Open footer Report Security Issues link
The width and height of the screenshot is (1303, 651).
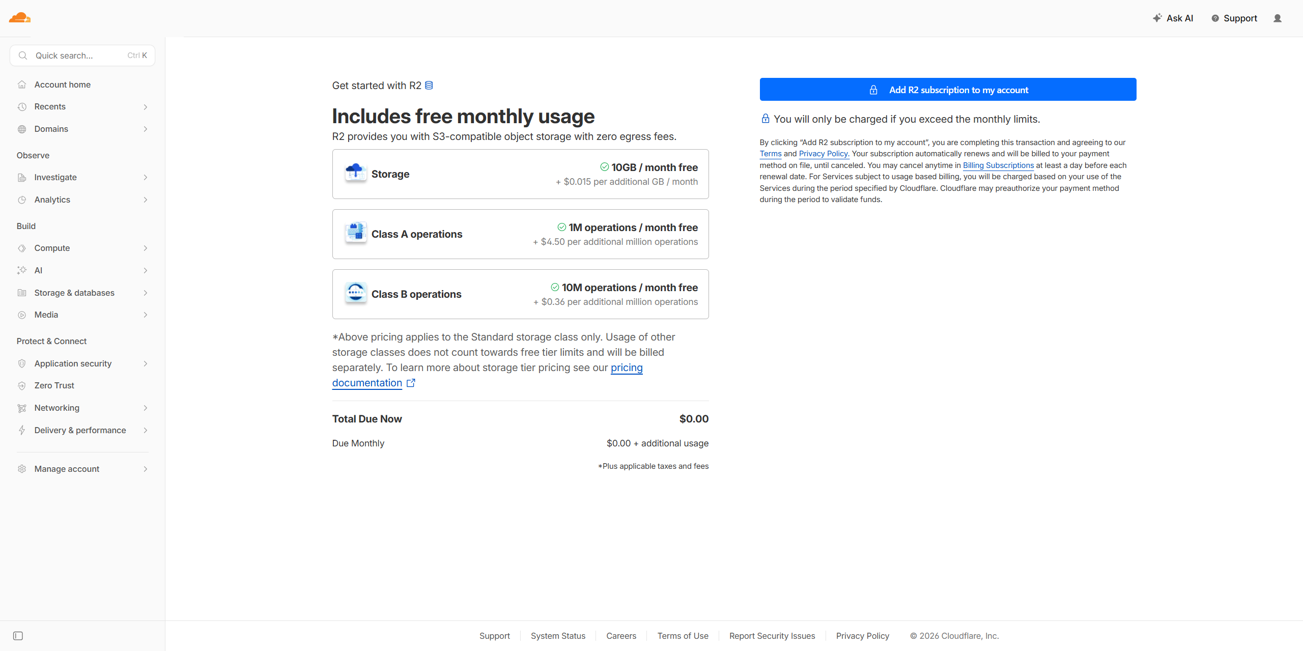[772, 636]
